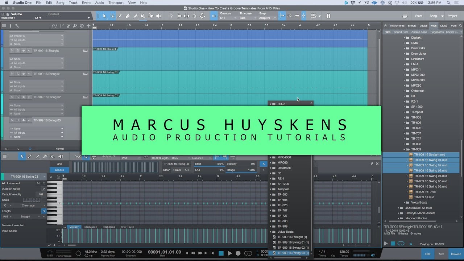Viewport: 464px width, 261px height.
Task: Toggle the Length Q quantize button
Action: coord(44,211)
